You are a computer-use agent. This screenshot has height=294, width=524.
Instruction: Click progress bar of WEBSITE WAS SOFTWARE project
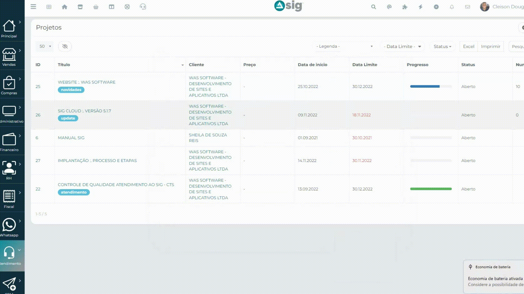click(431, 86)
